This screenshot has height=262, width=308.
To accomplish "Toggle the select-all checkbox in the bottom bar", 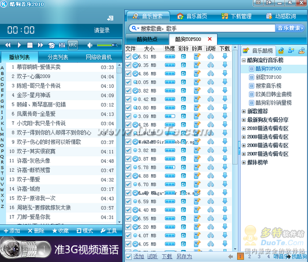I will [x=128, y=257].
